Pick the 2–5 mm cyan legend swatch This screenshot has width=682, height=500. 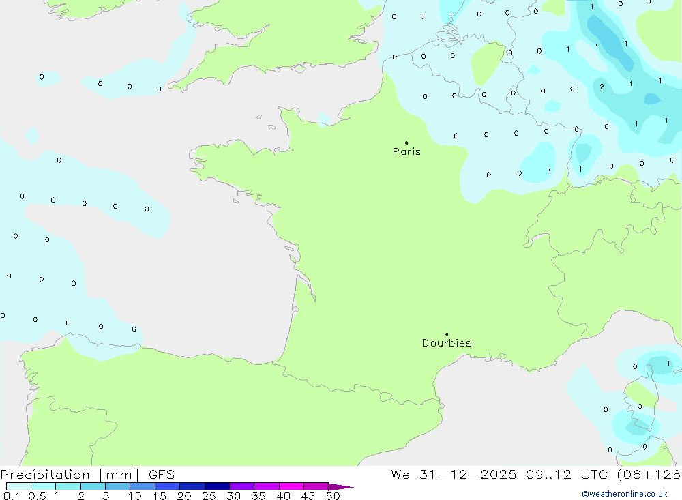(x=93, y=486)
